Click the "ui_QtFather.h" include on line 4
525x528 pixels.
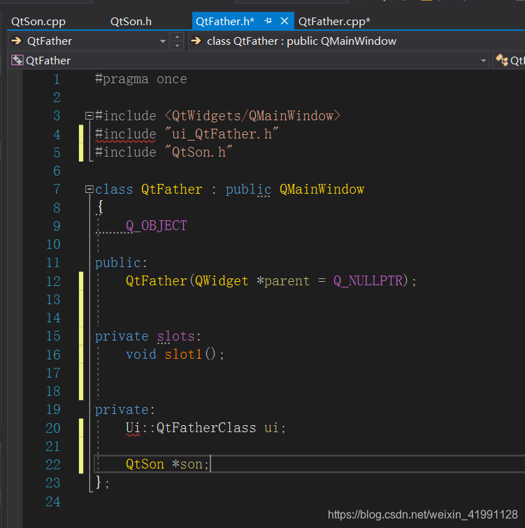(x=222, y=134)
